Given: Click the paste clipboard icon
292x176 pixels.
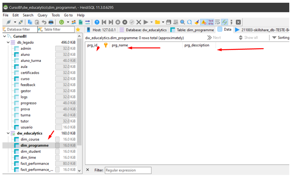Looking at the screenshot, I should 37,22.
